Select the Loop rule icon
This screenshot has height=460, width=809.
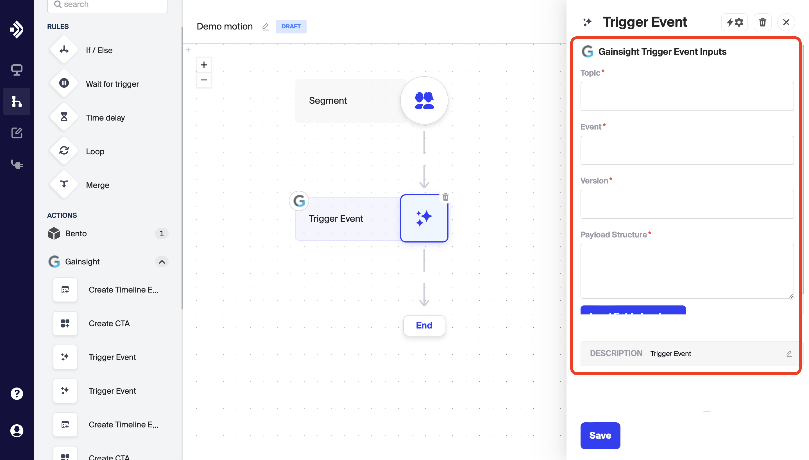64,151
